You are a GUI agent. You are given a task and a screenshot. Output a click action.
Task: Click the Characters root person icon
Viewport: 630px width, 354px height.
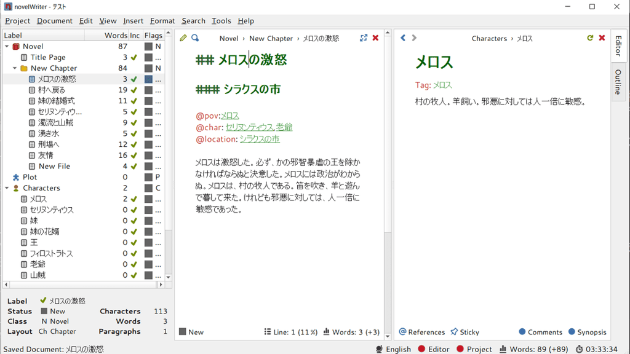16,188
